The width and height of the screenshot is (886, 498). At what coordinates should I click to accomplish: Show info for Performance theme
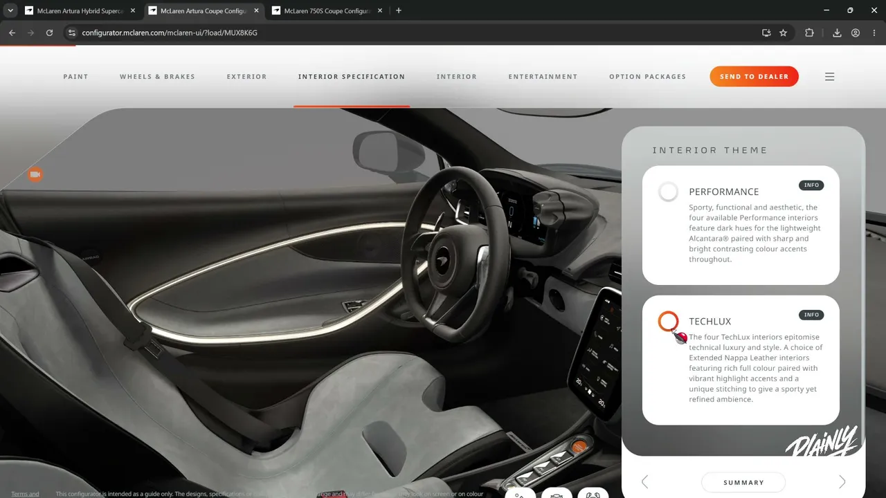coord(811,185)
